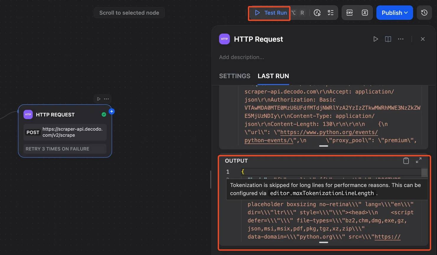Click the POST method label on node
Screen dimensions: 437x255
coord(33,132)
